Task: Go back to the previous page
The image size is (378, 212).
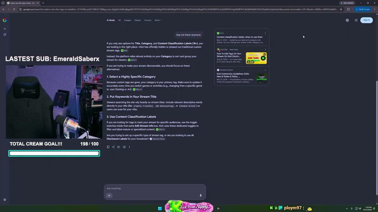Action: click(x=4, y=9)
